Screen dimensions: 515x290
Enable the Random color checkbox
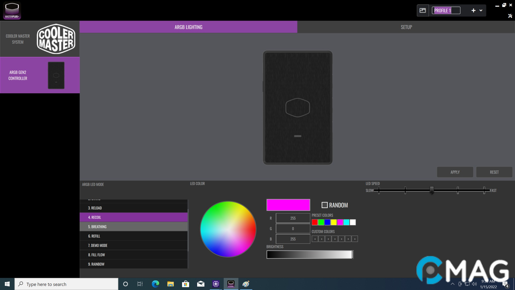point(325,205)
